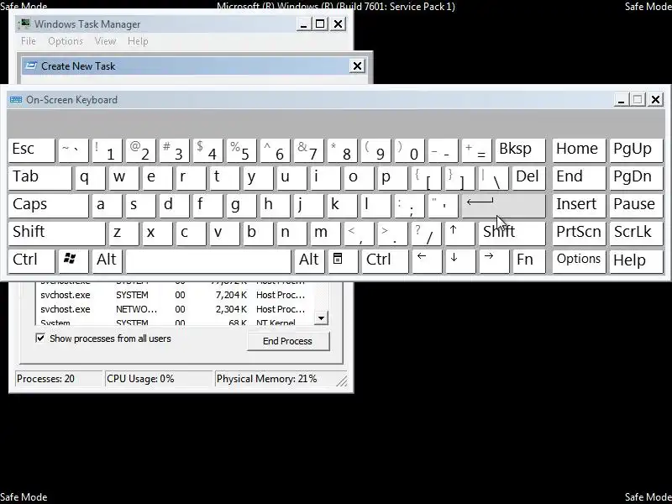Toggle the Fn key

529,261
